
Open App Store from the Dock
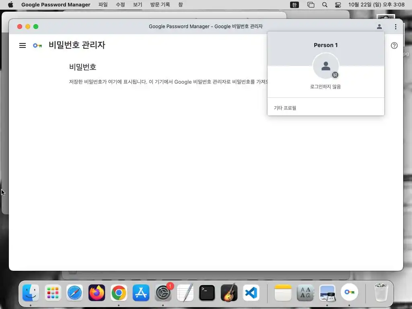(141, 293)
